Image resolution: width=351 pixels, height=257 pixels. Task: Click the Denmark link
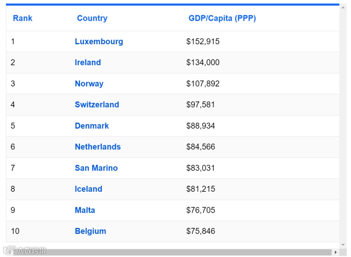[92, 126]
